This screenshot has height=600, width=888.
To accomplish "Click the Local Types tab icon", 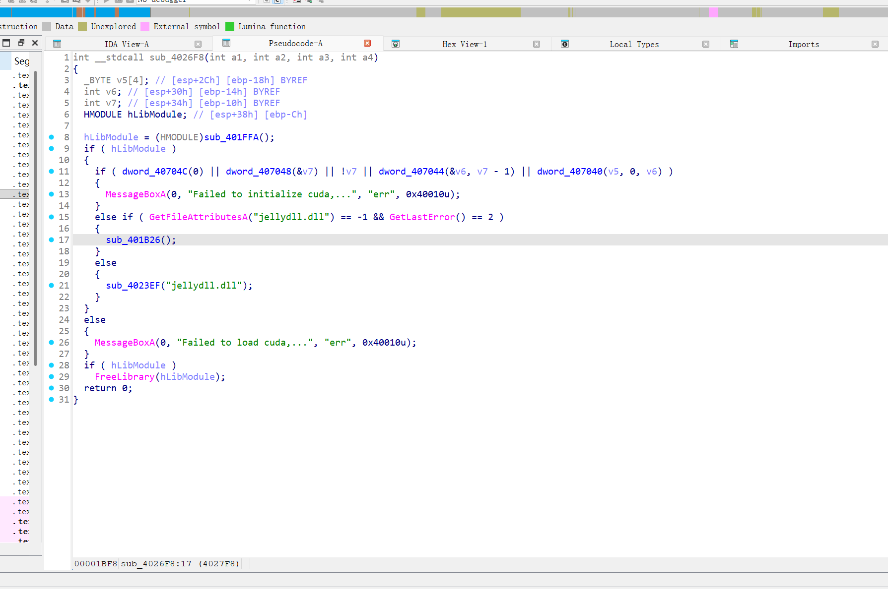I will point(565,44).
